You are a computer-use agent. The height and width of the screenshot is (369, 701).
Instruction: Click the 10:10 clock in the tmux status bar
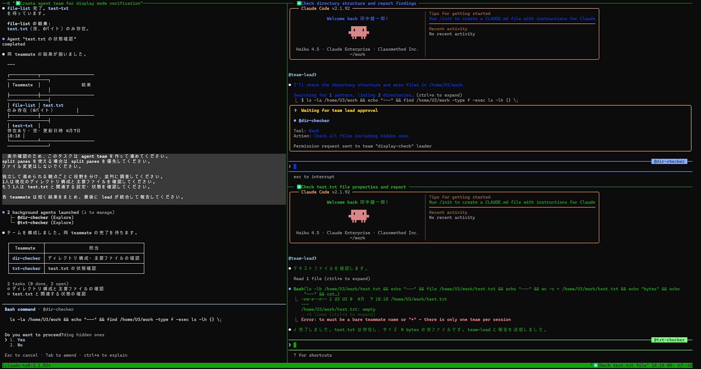(x=658, y=366)
